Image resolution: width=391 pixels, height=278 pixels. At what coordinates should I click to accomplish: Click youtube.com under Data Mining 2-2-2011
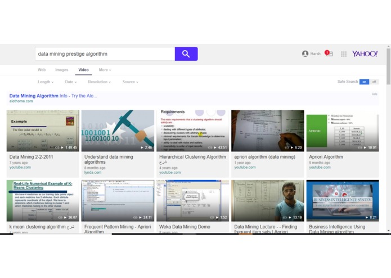20,167
